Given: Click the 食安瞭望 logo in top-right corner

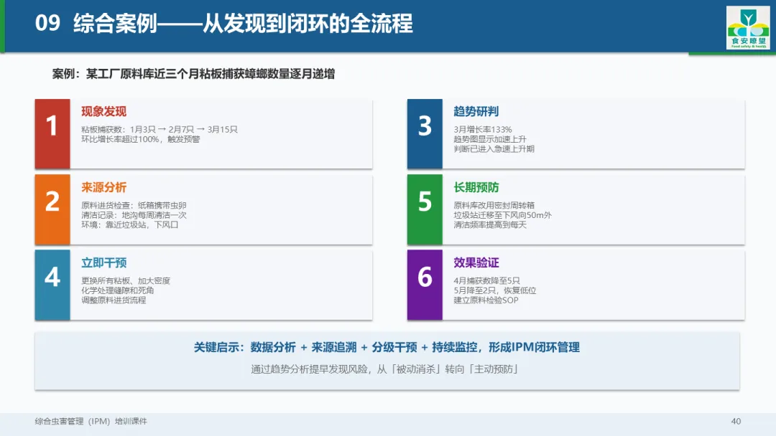Looking at the screenshot, I should coord(748,28).
